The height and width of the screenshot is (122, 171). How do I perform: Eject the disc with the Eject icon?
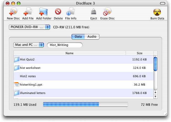(x=94, y=12)
